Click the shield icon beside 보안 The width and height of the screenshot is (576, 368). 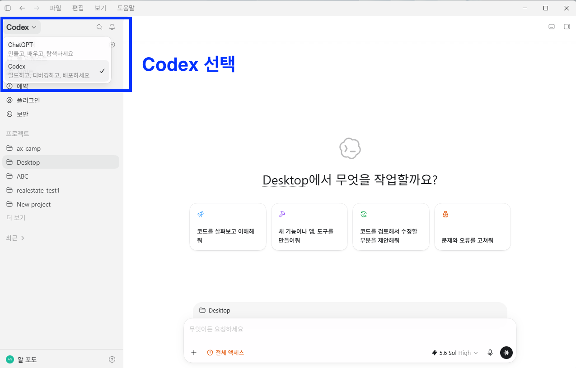[x=9, y=114]
